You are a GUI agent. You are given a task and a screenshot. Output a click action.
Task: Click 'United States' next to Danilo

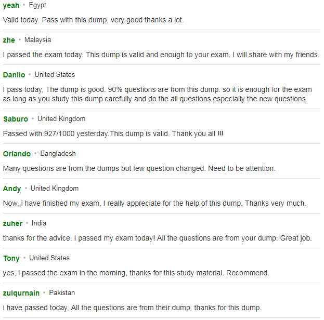click(55, 74)
